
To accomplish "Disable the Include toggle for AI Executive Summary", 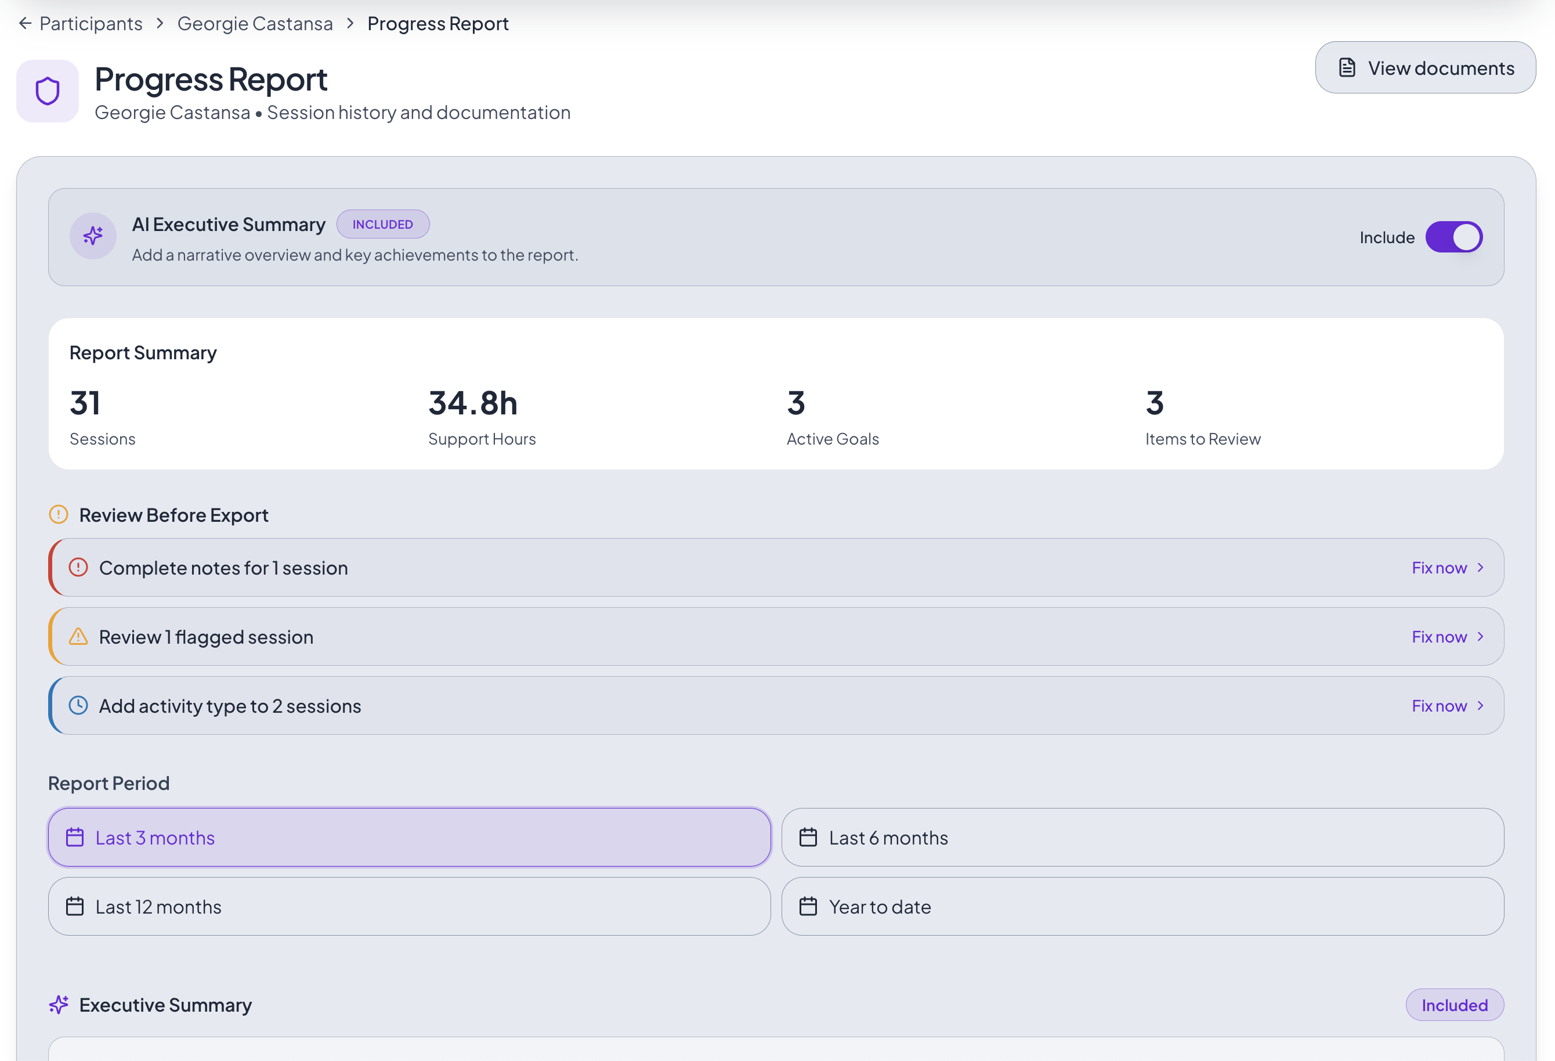I will [x=1453, y=236].
